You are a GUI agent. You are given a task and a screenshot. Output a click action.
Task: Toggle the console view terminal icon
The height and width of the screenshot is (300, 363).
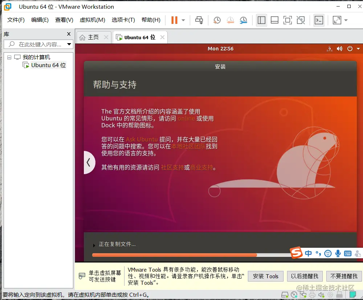(319, 20)
